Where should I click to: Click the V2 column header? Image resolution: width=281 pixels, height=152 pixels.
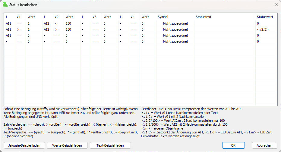(x=58, y=17)
